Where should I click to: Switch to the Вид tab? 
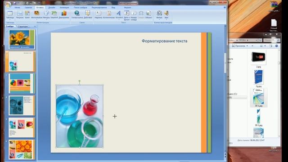[x=113, y=8]
